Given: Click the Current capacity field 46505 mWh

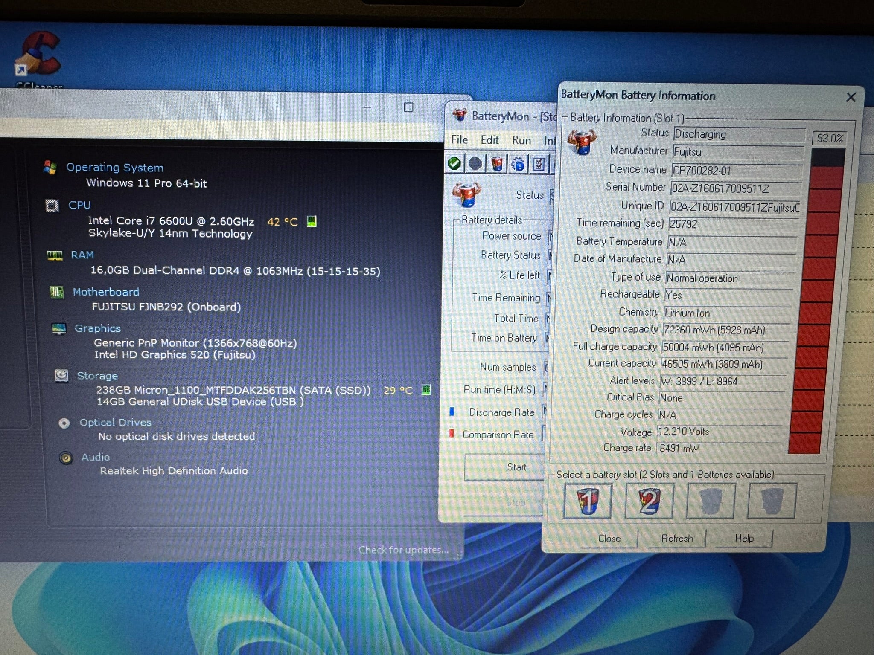Looking at the screenshot, I should point(724,364).
